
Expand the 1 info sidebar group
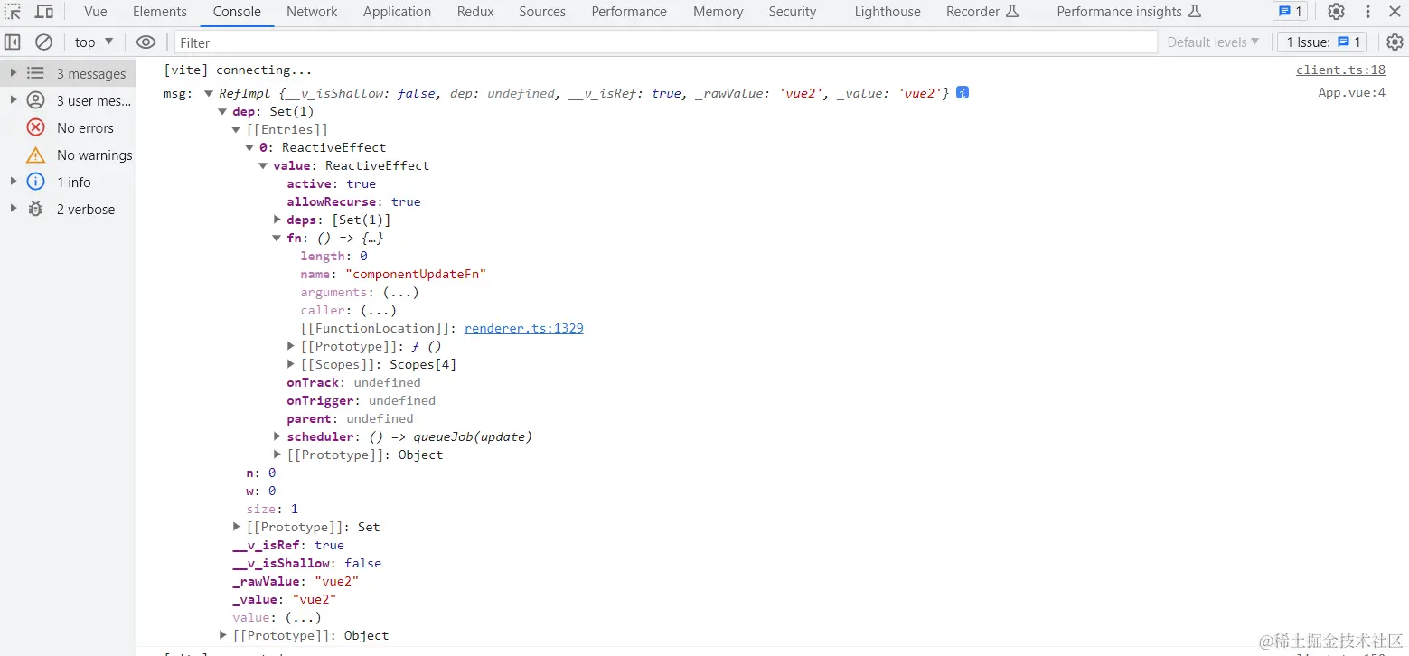[13, 182]
